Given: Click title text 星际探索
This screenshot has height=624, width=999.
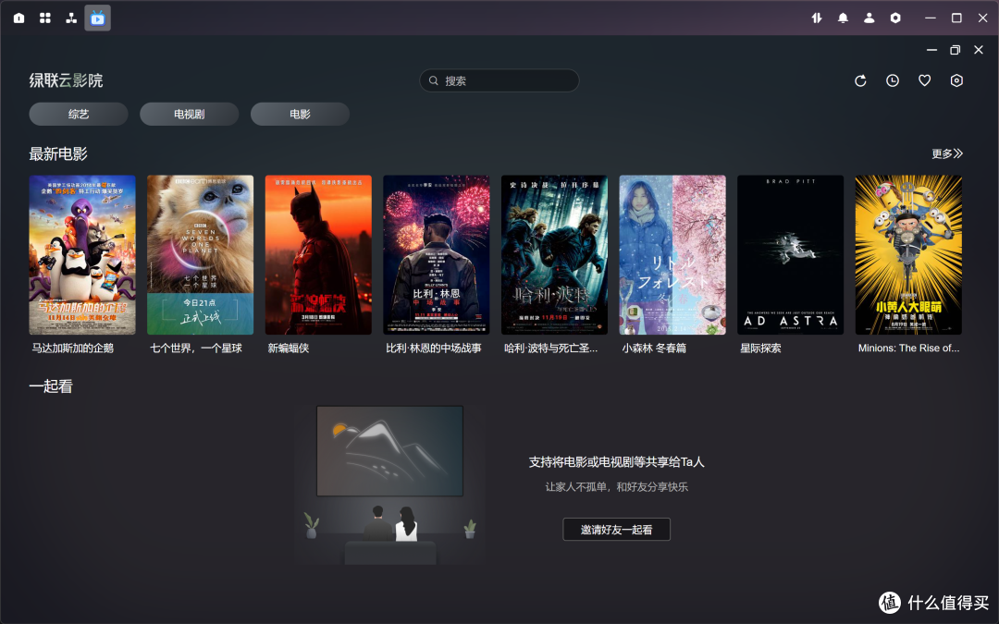Looking at the screenshot, I should coord(760,349).
